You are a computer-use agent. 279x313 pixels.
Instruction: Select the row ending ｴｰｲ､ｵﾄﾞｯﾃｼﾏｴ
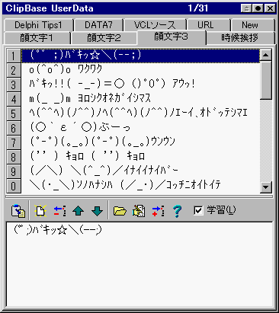140,113
